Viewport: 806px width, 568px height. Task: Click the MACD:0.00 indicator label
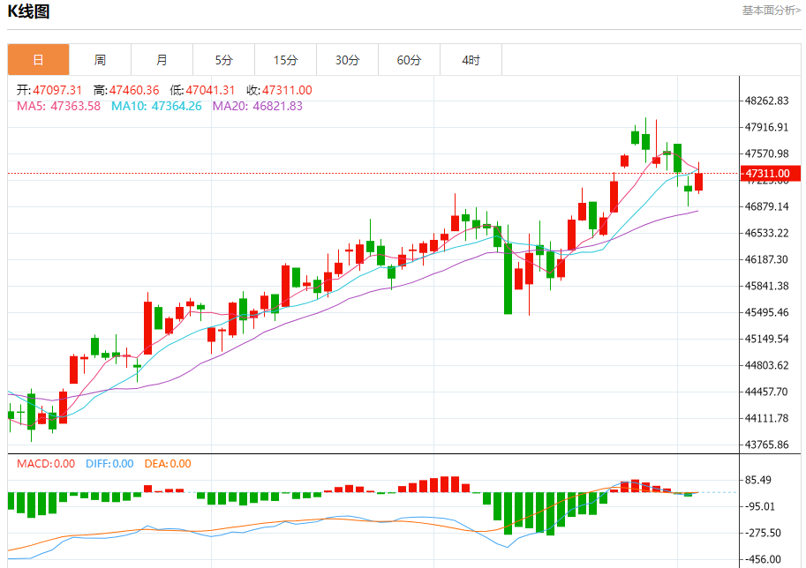(x=46, y=464)
